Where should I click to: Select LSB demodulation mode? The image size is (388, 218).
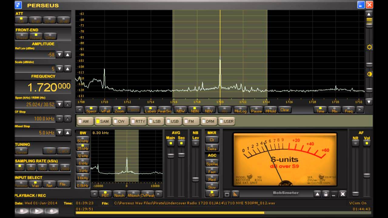point(156,121)
